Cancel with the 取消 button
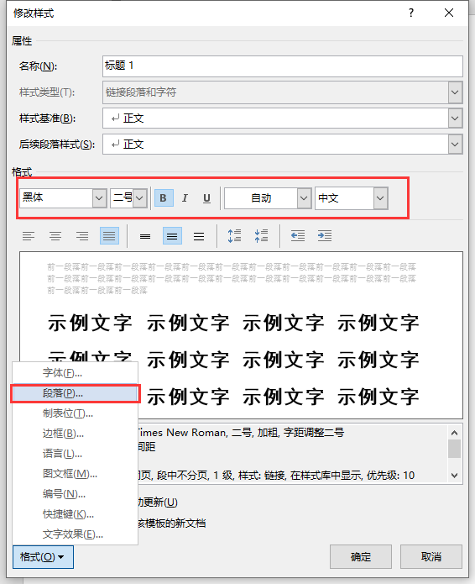This screenshot has width=475, height=584. [x=431, y=557]
